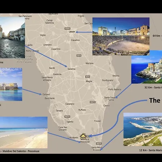Click the arrowhead pointing at Lecce

(x=77, y=32)
